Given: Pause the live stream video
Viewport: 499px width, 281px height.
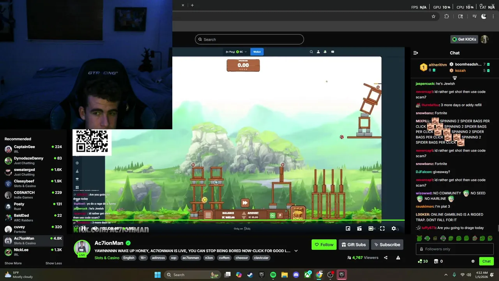Looking at the screenshot, I should (83, 228).
